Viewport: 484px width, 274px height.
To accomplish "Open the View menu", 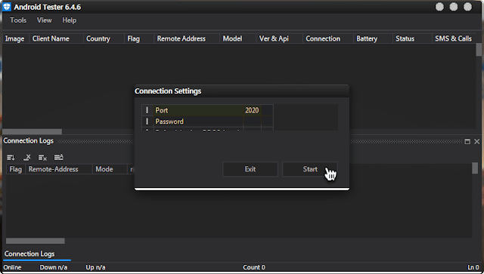I will coord(44,20).
